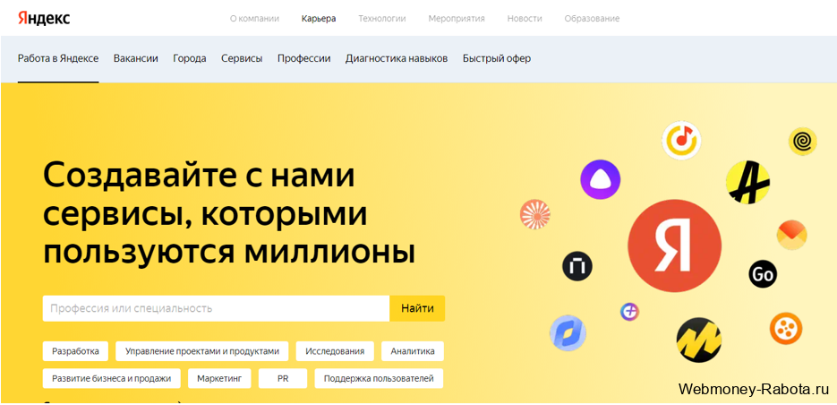Go to 'Быстрый офер' tab
Viewport: 837px width, 405px height.
click(x=497, y=59)
